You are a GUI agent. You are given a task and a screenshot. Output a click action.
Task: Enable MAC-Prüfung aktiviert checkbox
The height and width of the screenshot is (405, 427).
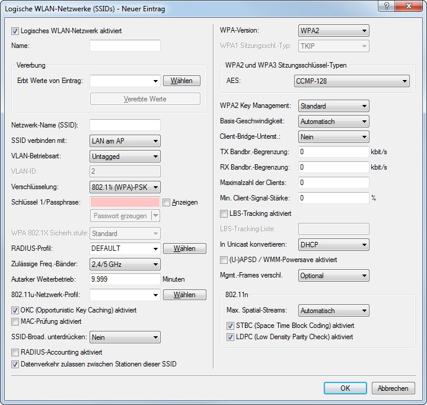tap(15, 321)
